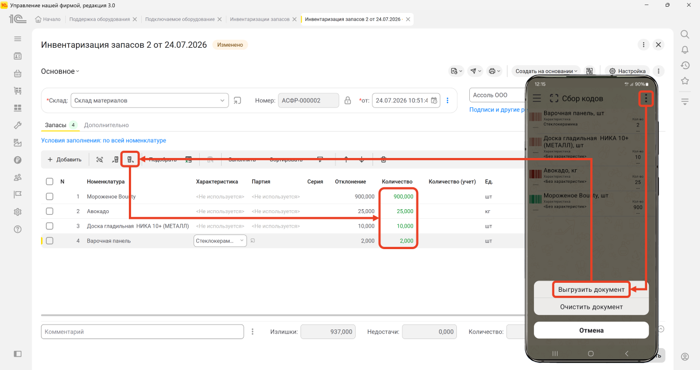Switch to the Начало tab
The width and height of the screenshot is (700, 370).
47,19
